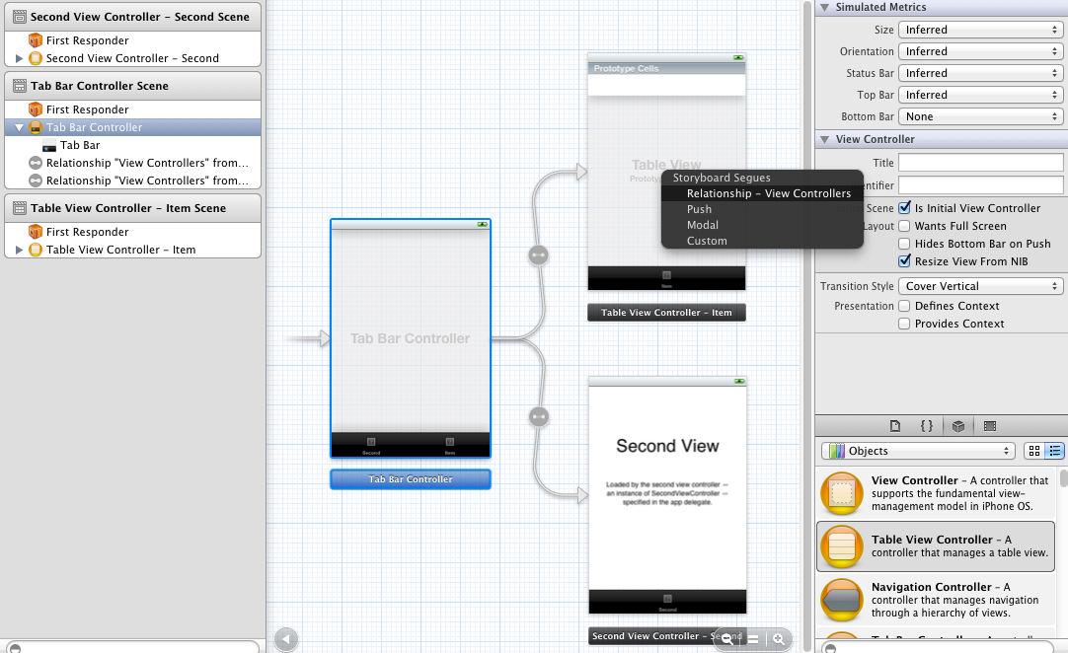Open the File Template library tab

point(895,426)
